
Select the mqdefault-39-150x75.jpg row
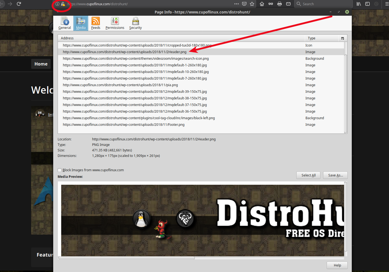(201, 92)
